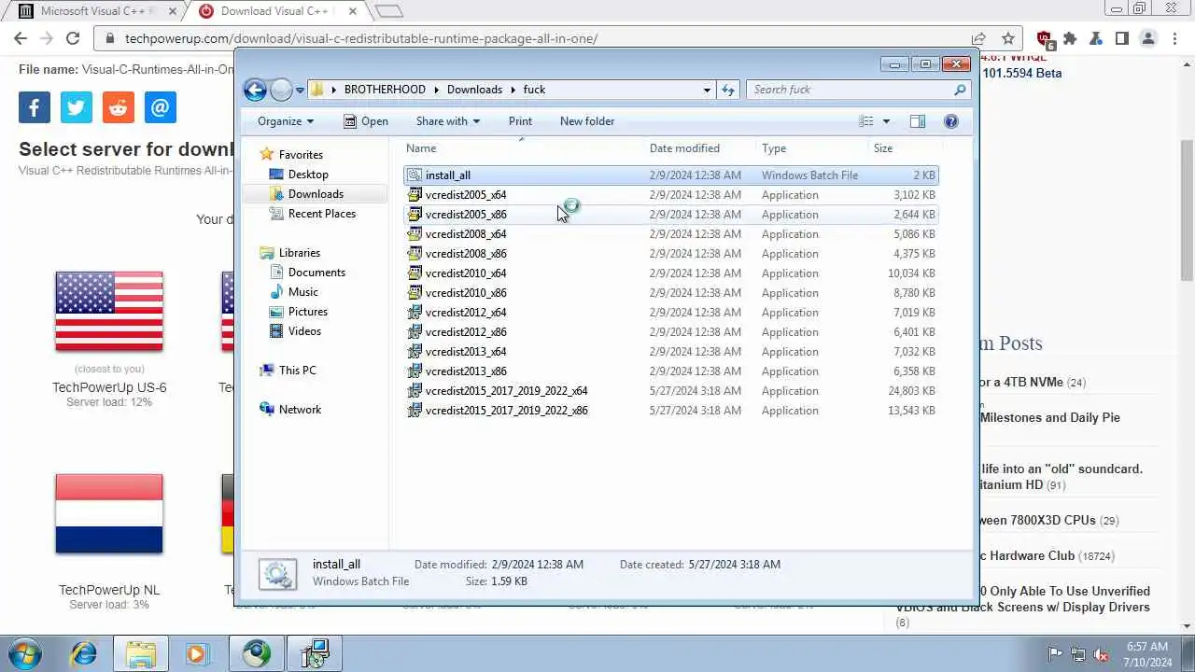This screenshot has width=1195, height=672.
Task: Sort by the Type column header
Action: click(x=810, y=148)
